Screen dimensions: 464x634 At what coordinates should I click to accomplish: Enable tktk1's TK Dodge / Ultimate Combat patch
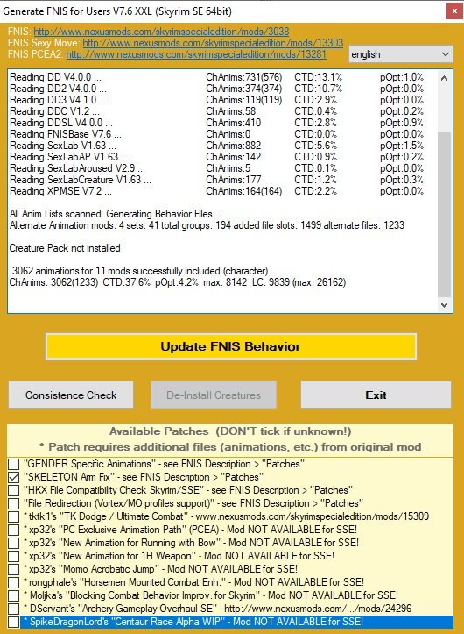tap(14, 516)
